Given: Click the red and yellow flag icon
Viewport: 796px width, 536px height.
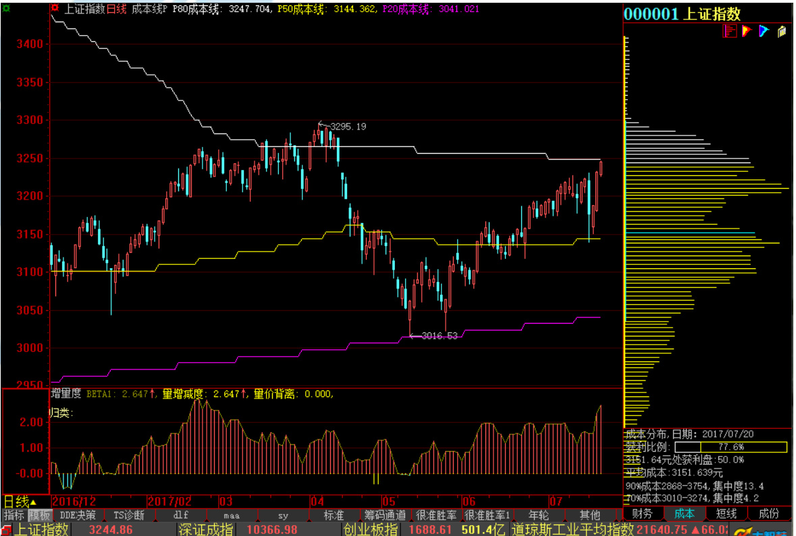Looking at the screenshot, I should [747, 31].
